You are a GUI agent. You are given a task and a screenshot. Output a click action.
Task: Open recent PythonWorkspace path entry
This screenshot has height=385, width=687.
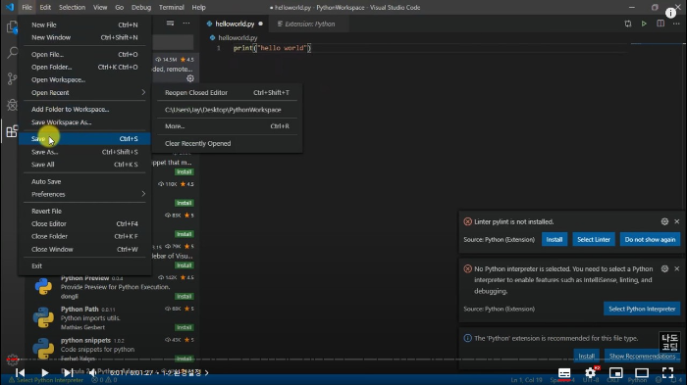[x=227, y=110]
